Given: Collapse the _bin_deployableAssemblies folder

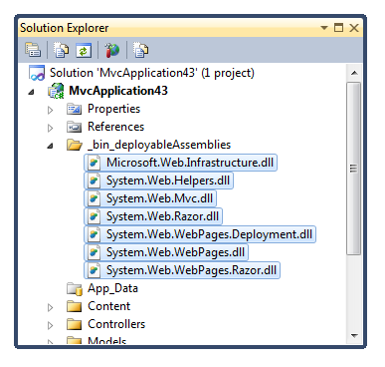Looking at the screenshot, I should click(51, 146).
